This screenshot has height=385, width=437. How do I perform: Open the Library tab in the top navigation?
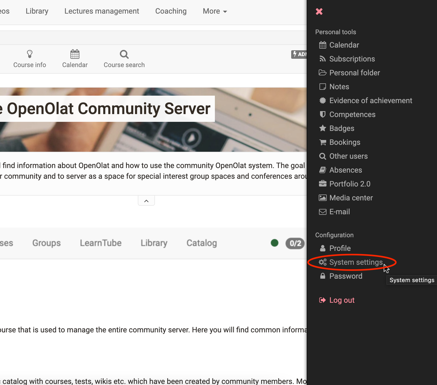[37, 11]
